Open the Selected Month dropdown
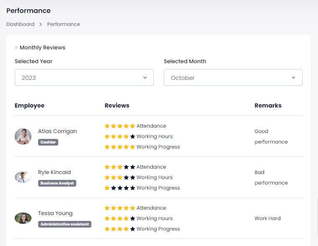Image resolution: width=318 pixels, height=246 pixels. click(233, 77)
